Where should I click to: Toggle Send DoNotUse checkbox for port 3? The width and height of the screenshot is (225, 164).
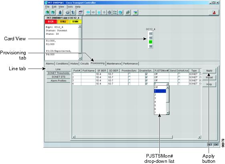click(179, 81)
